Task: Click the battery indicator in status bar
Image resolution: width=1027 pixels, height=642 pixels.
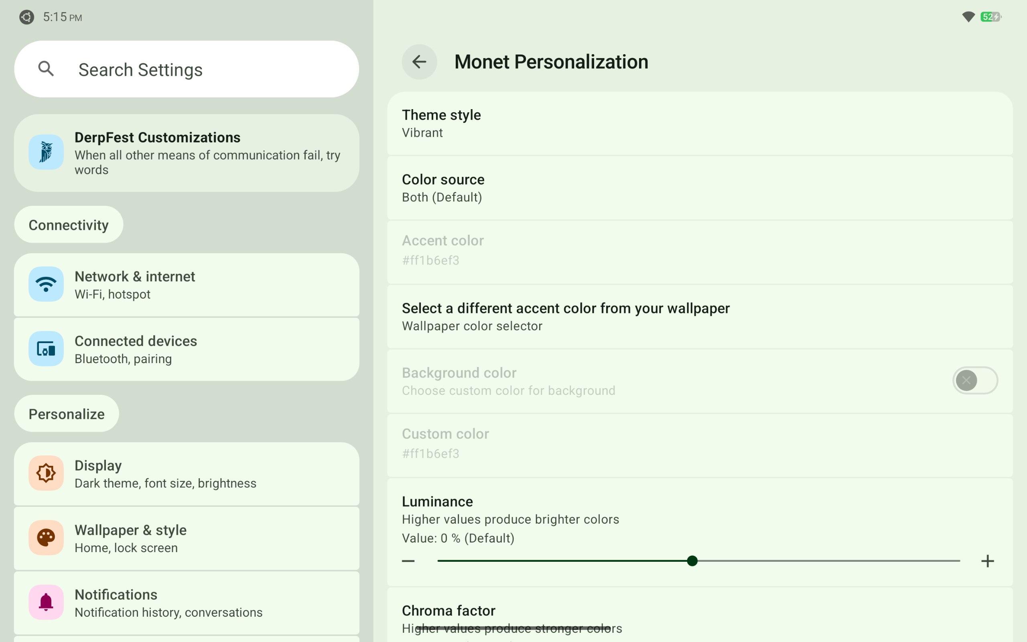Action: point(990,17)
